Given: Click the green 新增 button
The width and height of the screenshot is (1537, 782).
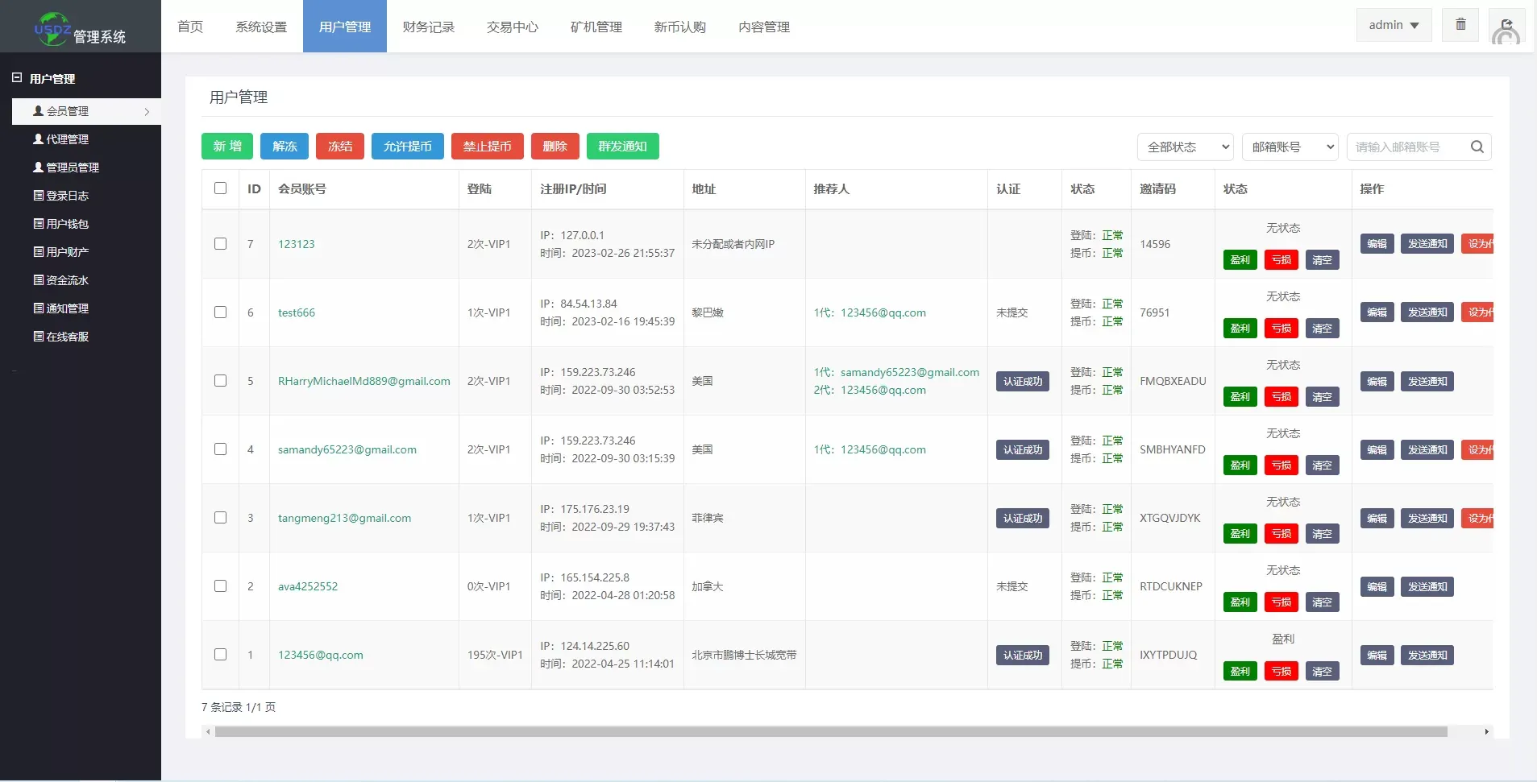Looking at the screenshot, I should [227, 147].
